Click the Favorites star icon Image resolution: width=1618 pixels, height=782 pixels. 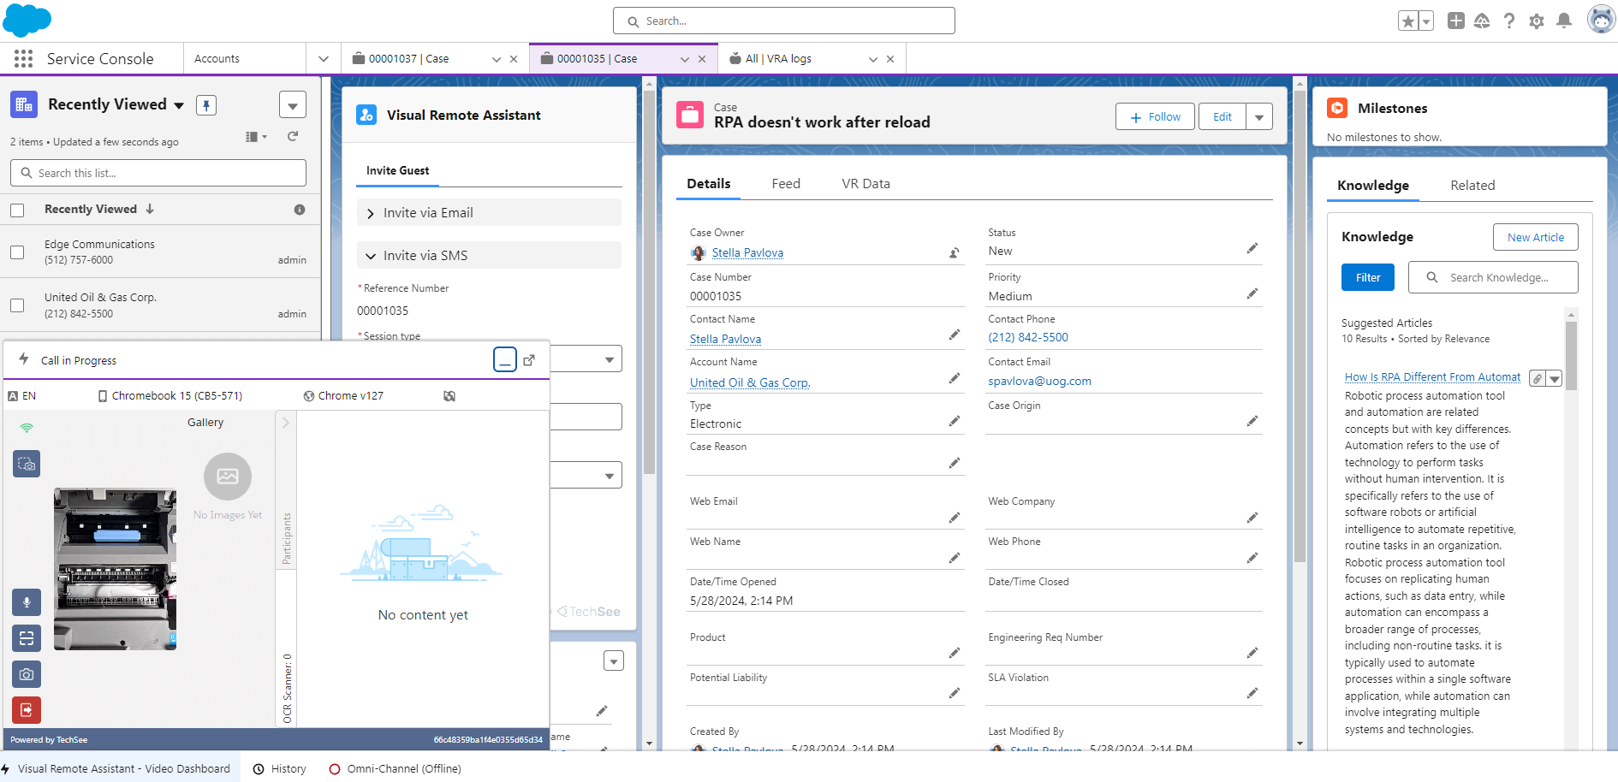pyautogui.click(x=1408, y=21)
